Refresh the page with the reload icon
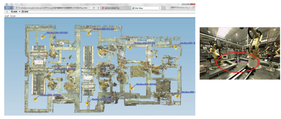The width and height of the screenshot is (281, 119). (99, 8)
